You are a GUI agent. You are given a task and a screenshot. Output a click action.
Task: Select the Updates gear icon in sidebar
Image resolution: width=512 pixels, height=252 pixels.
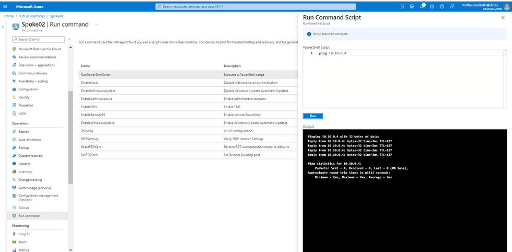[14, 164]
